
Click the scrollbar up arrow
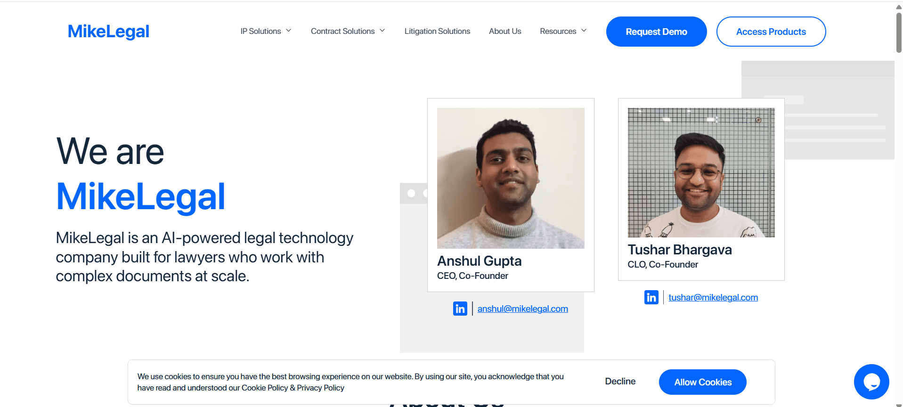tap(899, 7)
